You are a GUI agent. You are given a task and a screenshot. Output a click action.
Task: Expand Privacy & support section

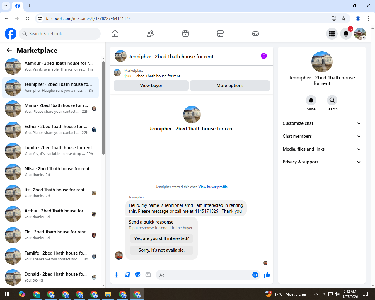click(322, 162)
